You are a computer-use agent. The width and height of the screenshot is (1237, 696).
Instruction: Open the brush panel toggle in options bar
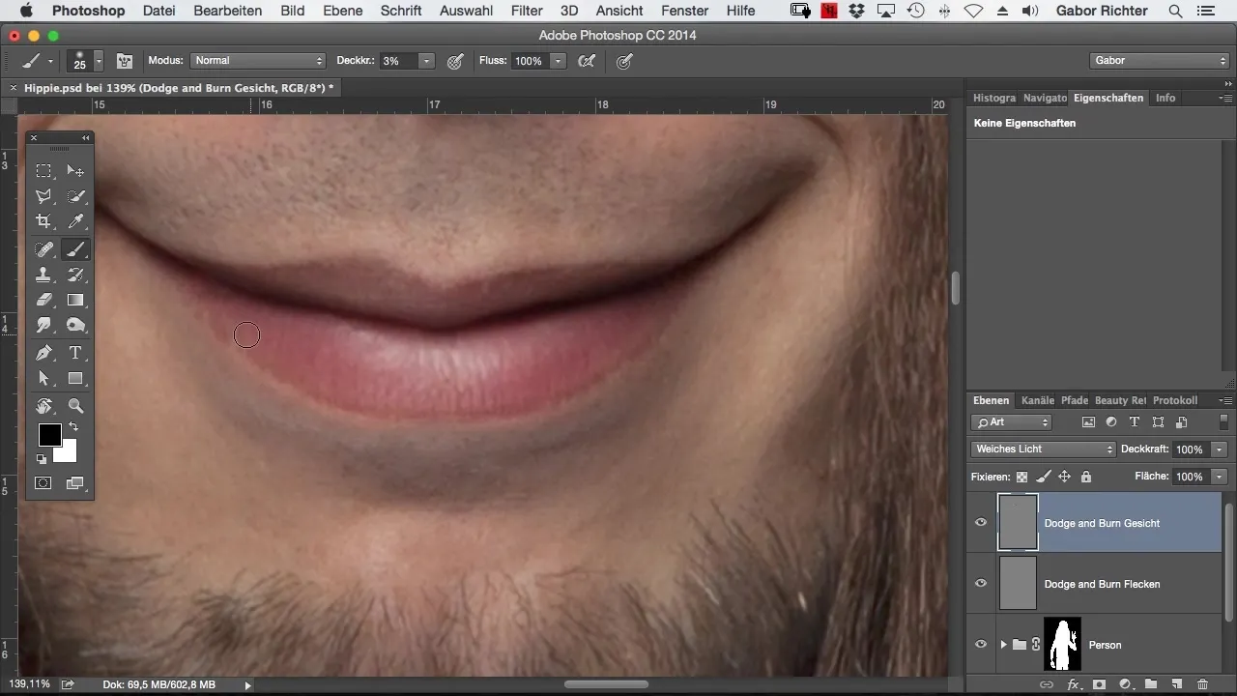[125, 61]
